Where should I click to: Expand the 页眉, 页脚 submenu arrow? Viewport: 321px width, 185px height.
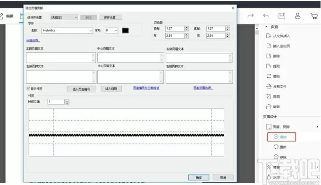(317, 127)
